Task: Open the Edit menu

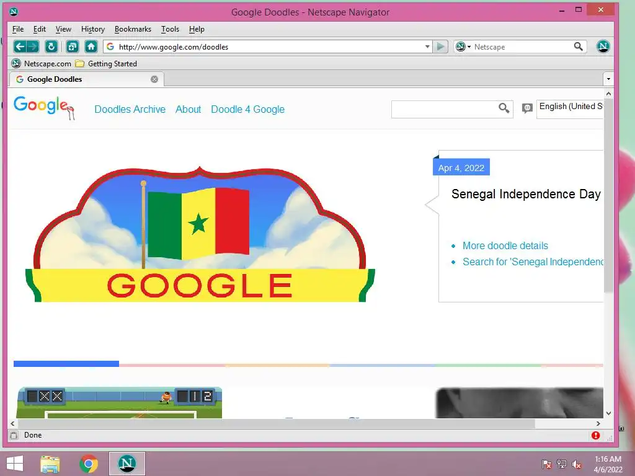Action: point(39,29)
